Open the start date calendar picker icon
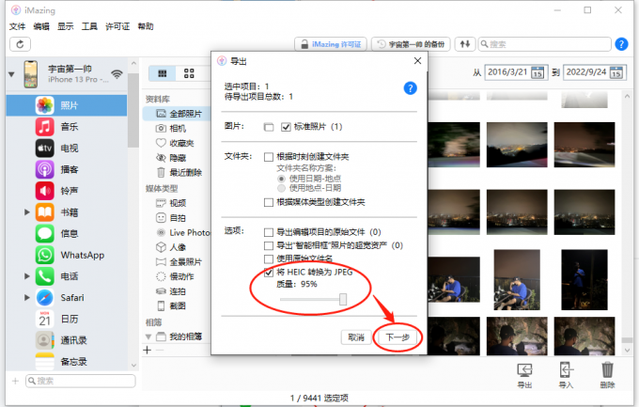The width and height of the screenshot is (639, 407). click(538, 72)
